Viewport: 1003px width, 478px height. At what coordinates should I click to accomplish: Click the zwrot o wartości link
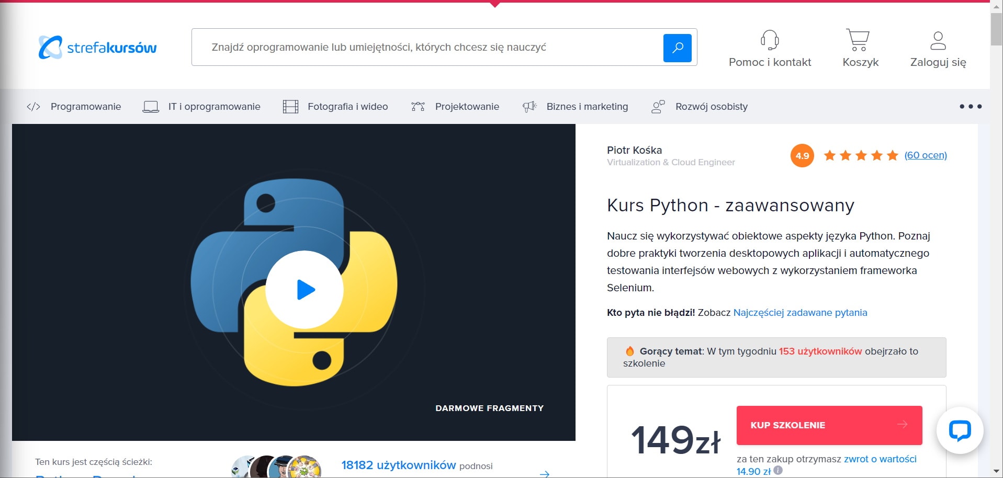pyautogui.click(x=880, y=459)
